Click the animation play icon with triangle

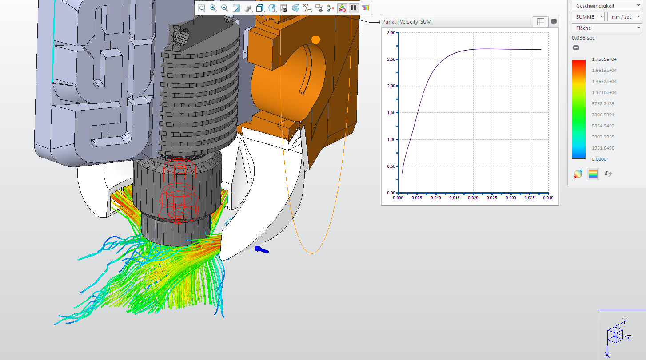click(342, 8)
